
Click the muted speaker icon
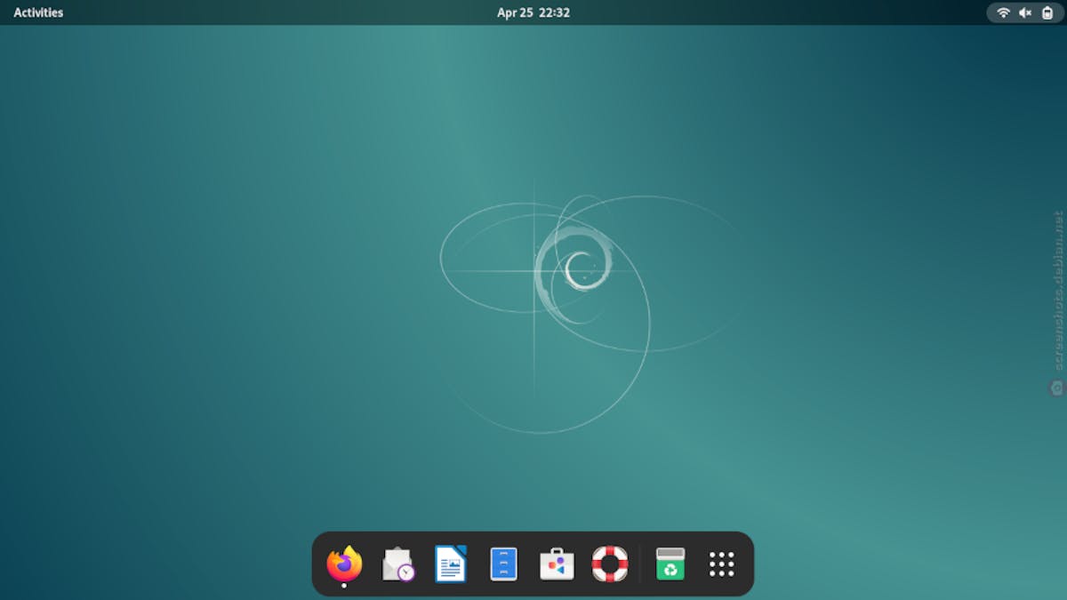1025,12
